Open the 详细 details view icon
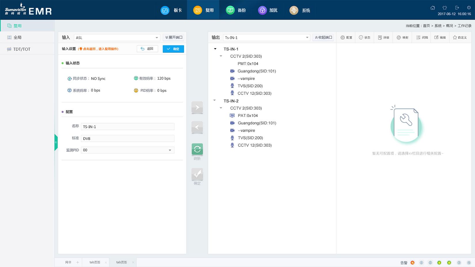The height and width of the screenshot is (267, 475). 383,37
